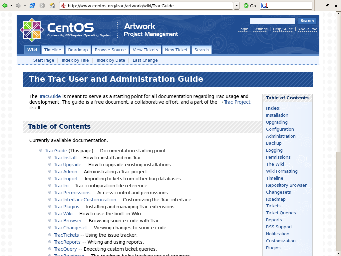Open the About Trac link
Screen dimensions: 341x256
307,29
